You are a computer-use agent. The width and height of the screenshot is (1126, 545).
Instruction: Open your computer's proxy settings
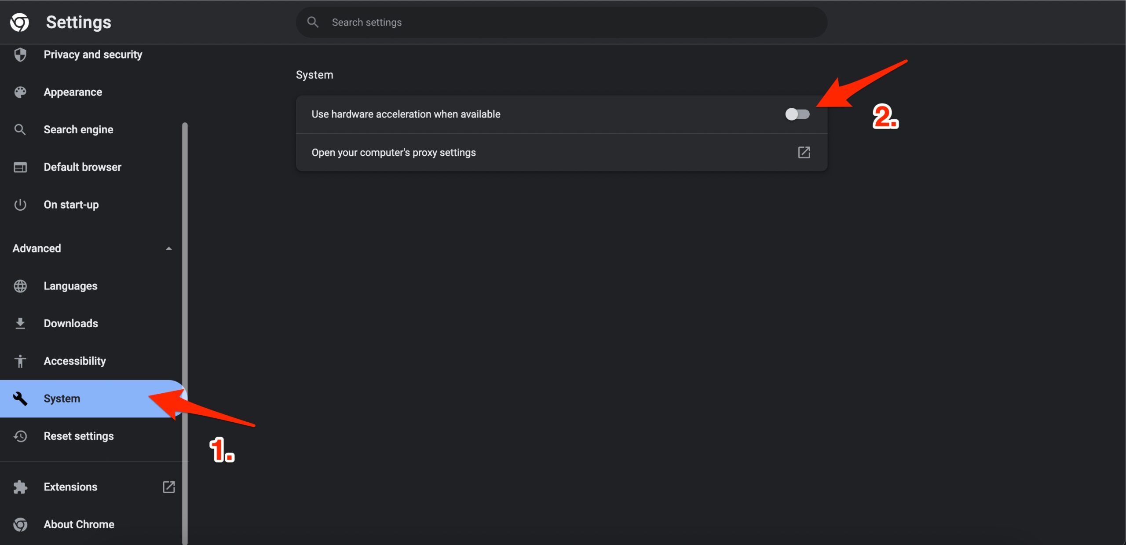coord(560,151)
